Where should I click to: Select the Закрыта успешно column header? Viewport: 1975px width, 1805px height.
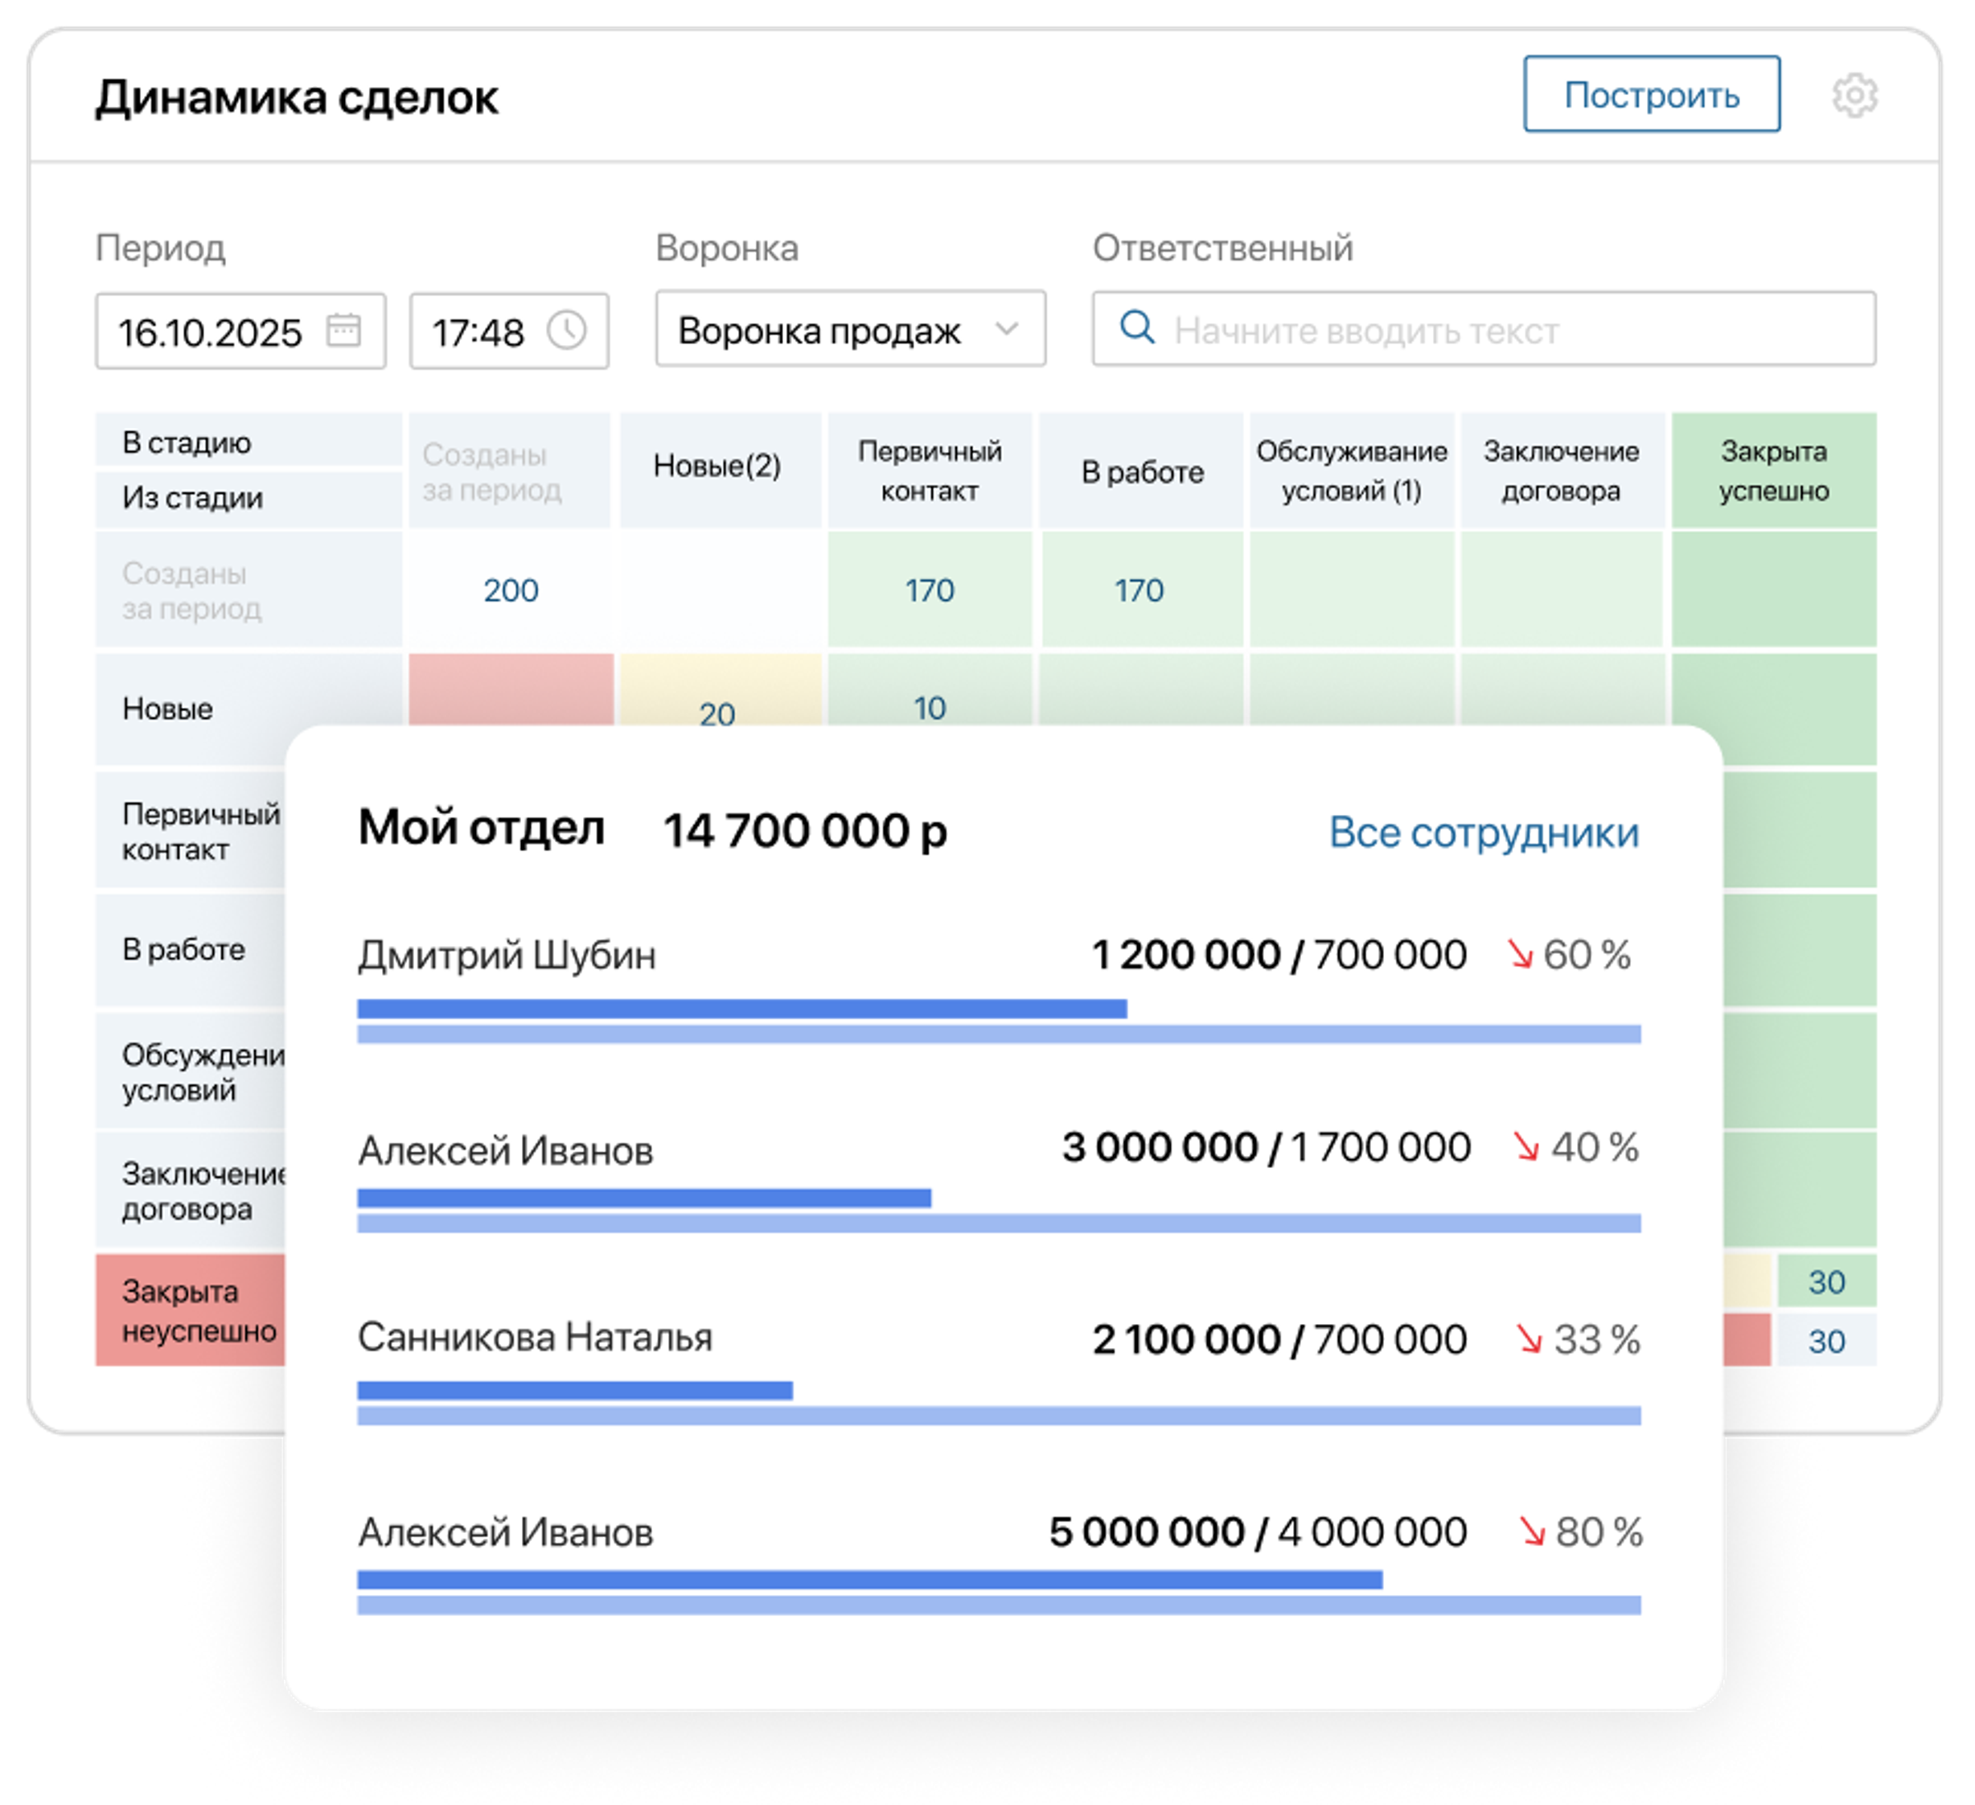pyautogui.click(x=1775, y=470)
